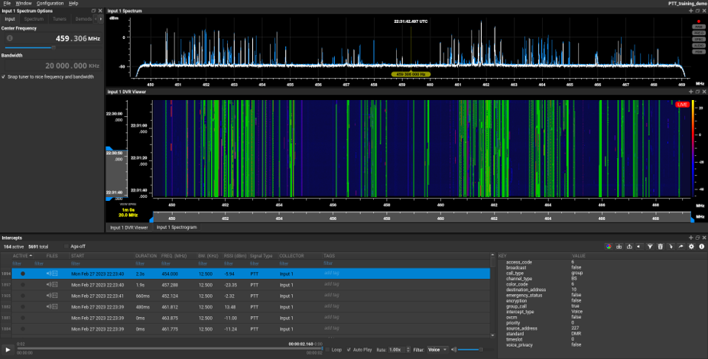The width and height of the screenshot is (708, 359).
Task: Enable the Loop checkbox
Action: (327, 349)
